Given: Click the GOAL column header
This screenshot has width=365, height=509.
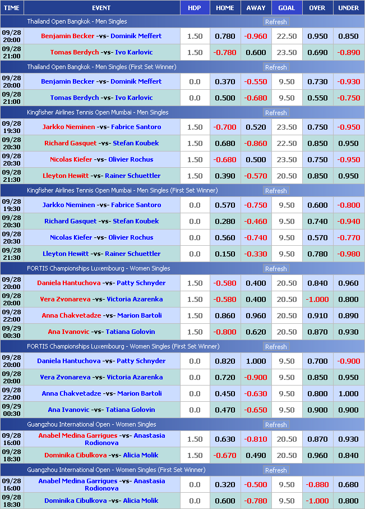Looking at the screenshot, I should tap(287, 8).
